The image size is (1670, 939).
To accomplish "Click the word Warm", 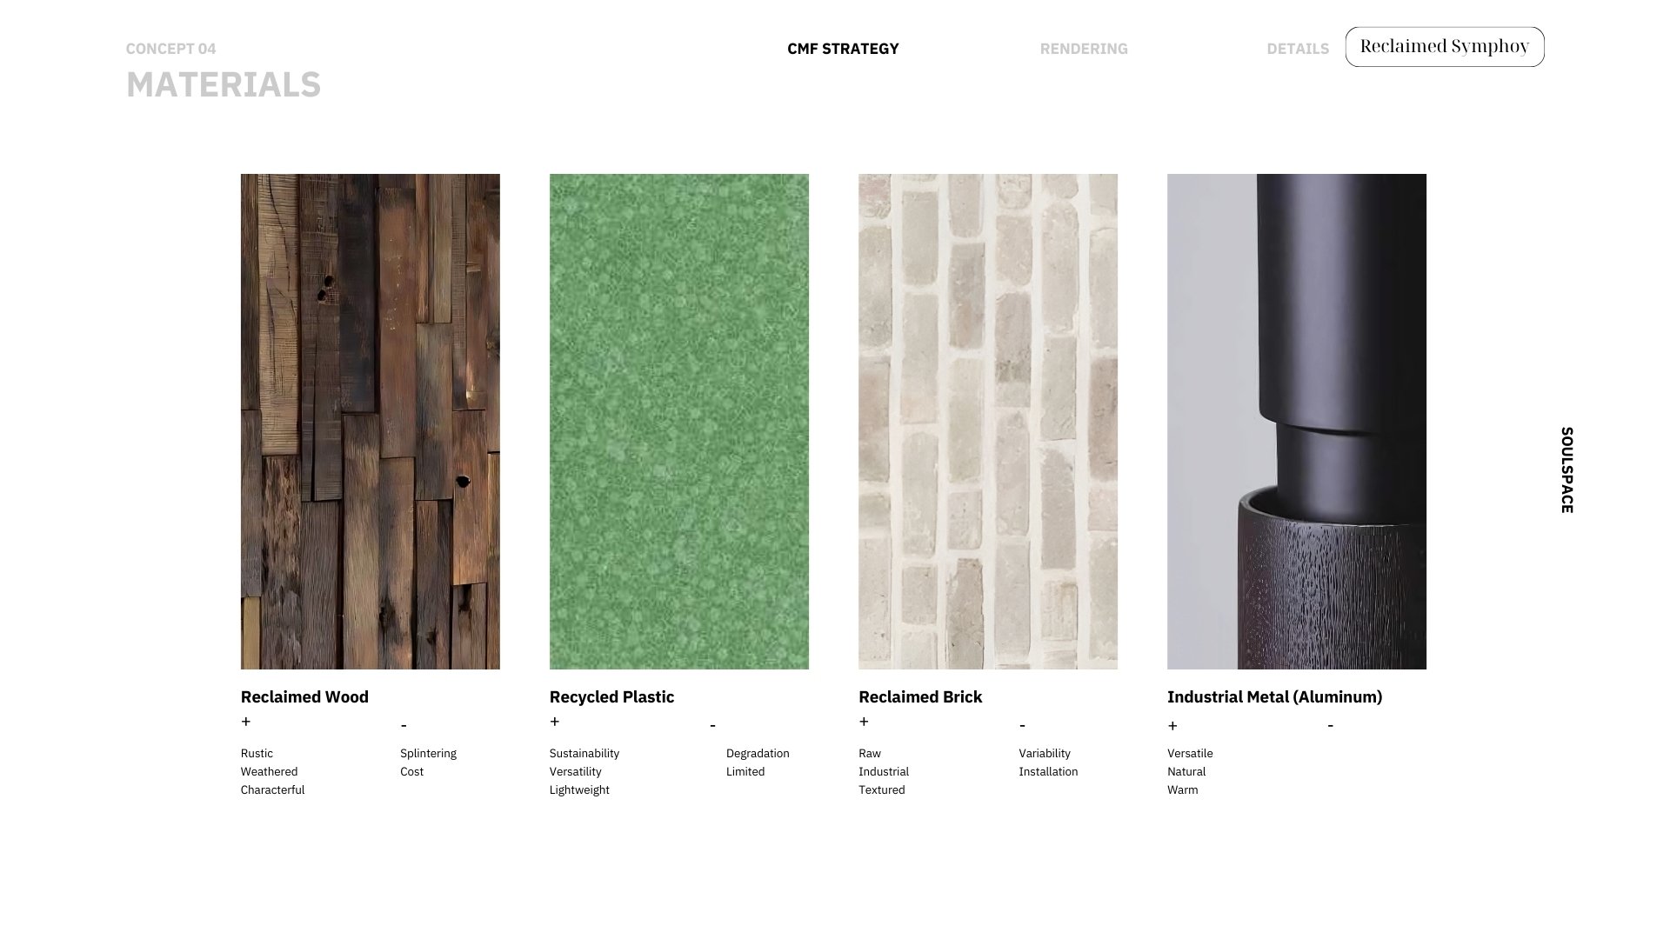I will tap(1183, 790).
